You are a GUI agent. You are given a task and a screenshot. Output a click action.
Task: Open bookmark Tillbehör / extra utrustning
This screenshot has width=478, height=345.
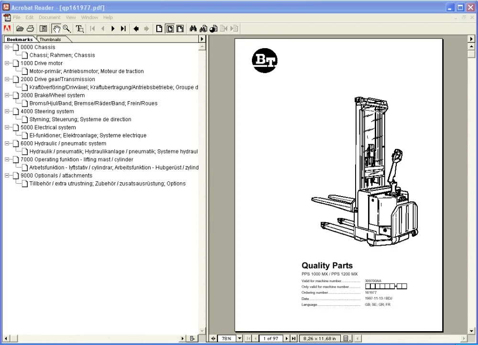107,183
